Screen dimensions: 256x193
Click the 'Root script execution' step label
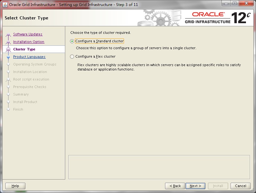point(31,79)
